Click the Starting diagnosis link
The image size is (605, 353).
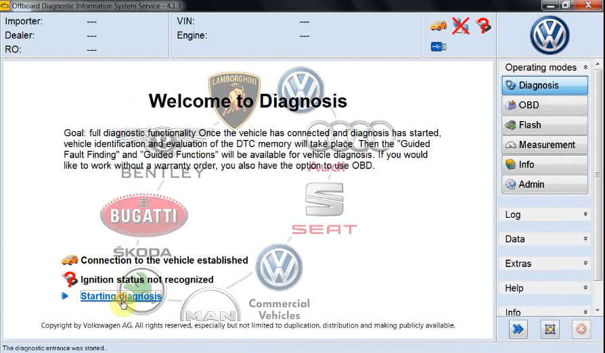point(120,296)
